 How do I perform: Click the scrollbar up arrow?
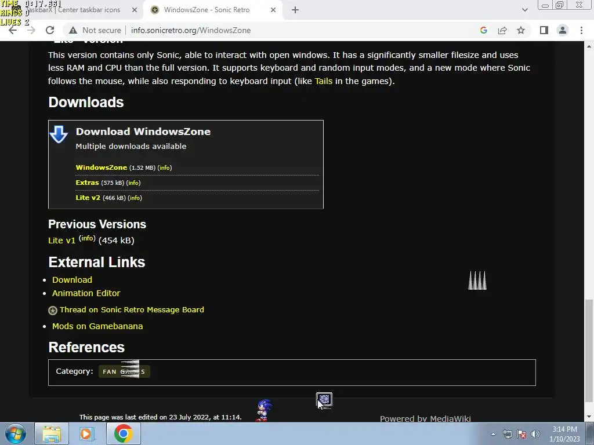pos(589,46)
